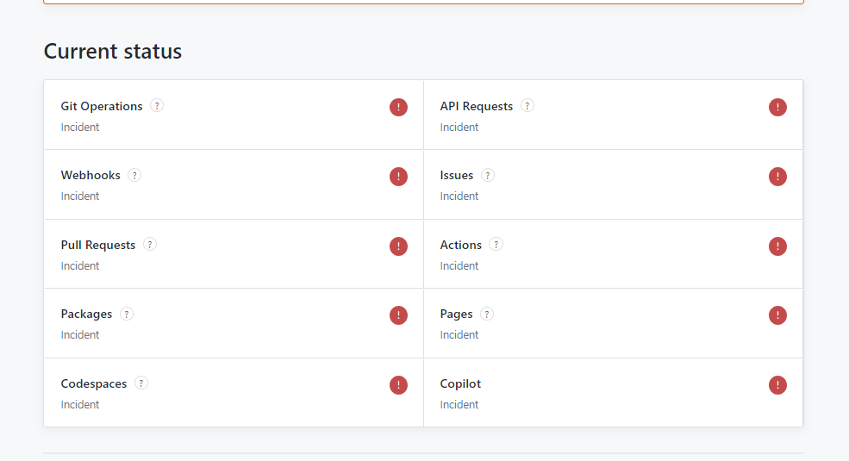This screenshot has width=849, height=461.
Task: Click the API Requests red incident icon
Action: (x=777, y=107)
